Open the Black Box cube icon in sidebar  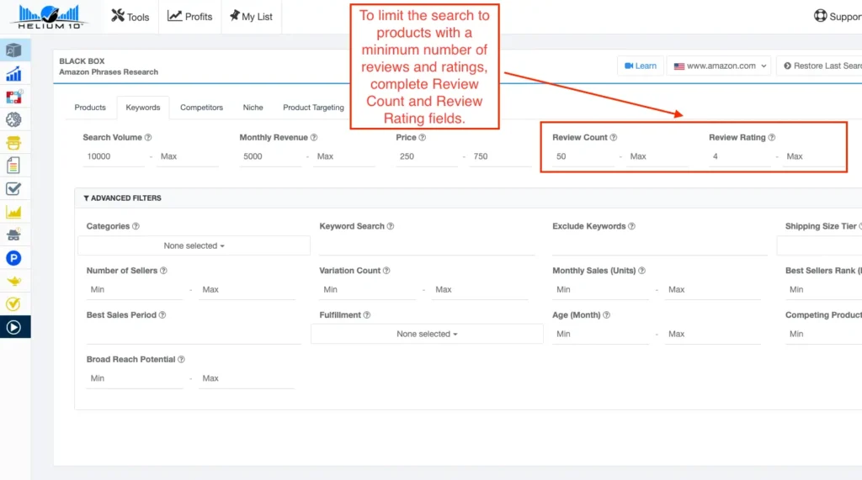pyautogui.click(x=13, y=50)
